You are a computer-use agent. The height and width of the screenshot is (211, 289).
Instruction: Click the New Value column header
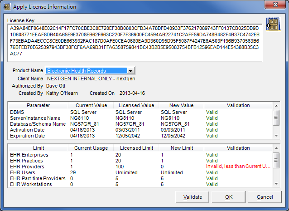(x=181, y=105)
